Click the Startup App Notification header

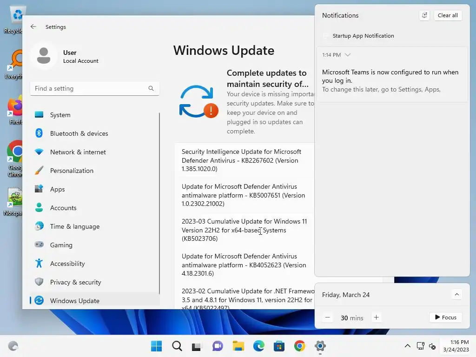363,36
